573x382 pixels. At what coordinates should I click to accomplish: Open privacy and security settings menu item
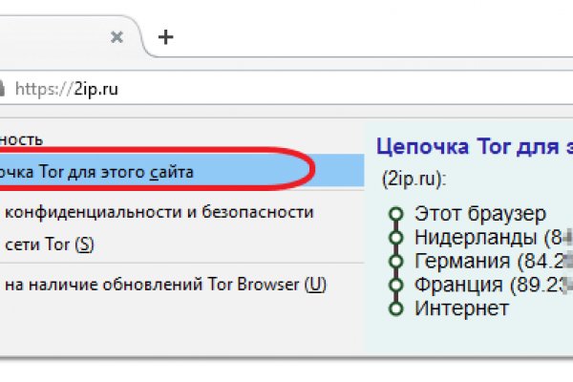(x=159, y=211)
